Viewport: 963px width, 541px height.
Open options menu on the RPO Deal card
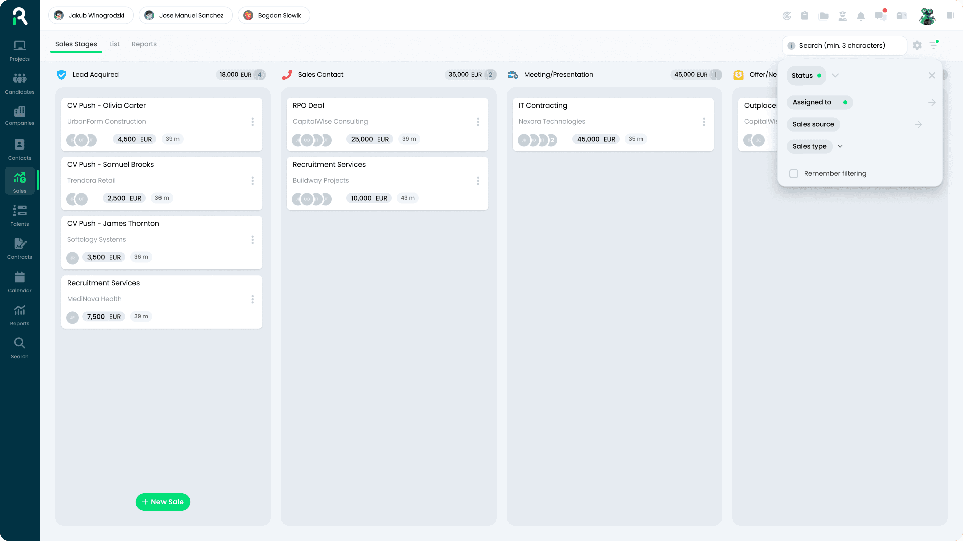(x=478, y=122)
